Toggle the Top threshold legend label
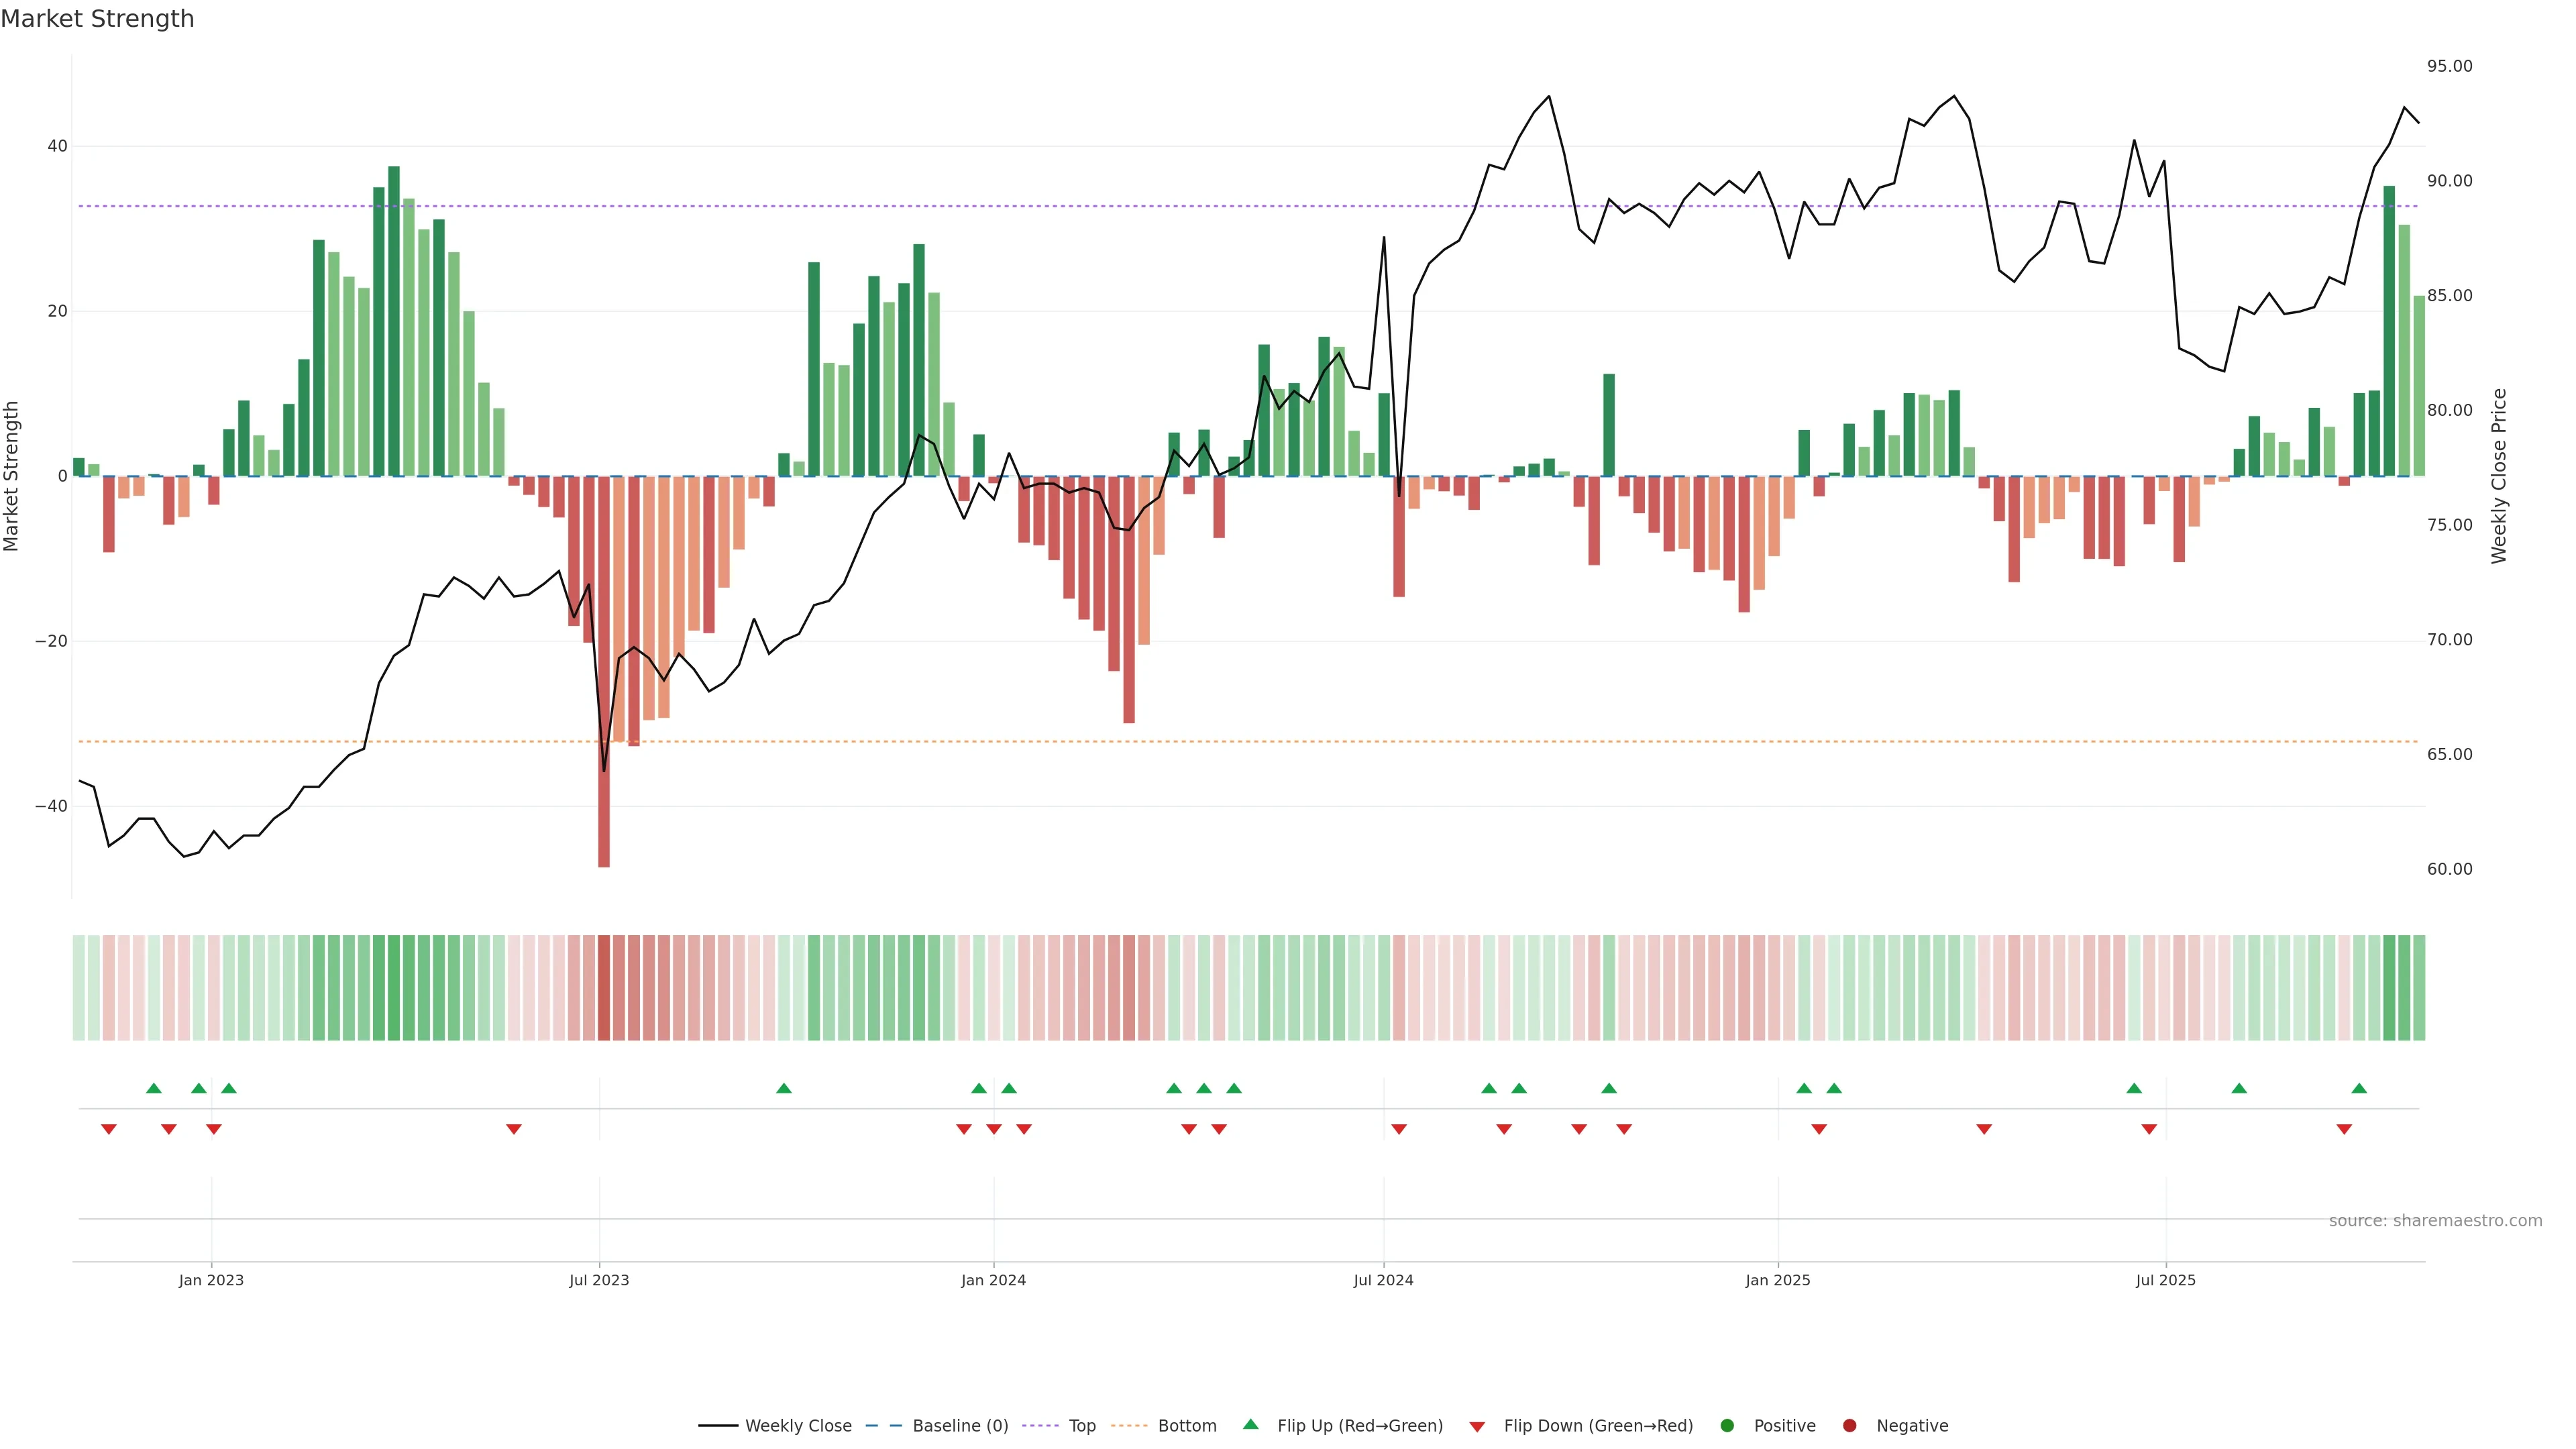 click(1082, 1426)
